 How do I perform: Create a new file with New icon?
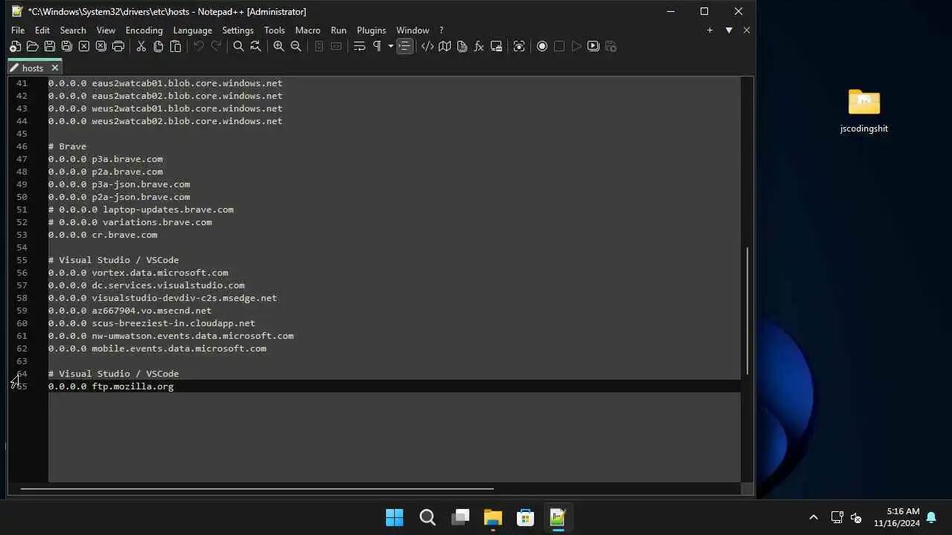(x=15, y=46)
